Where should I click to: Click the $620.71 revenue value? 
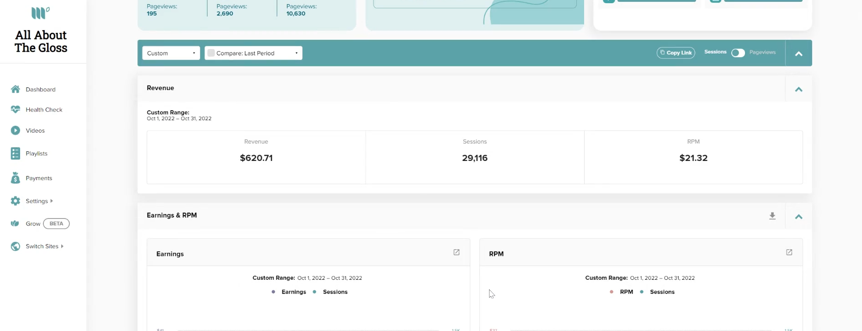(256, 158)
